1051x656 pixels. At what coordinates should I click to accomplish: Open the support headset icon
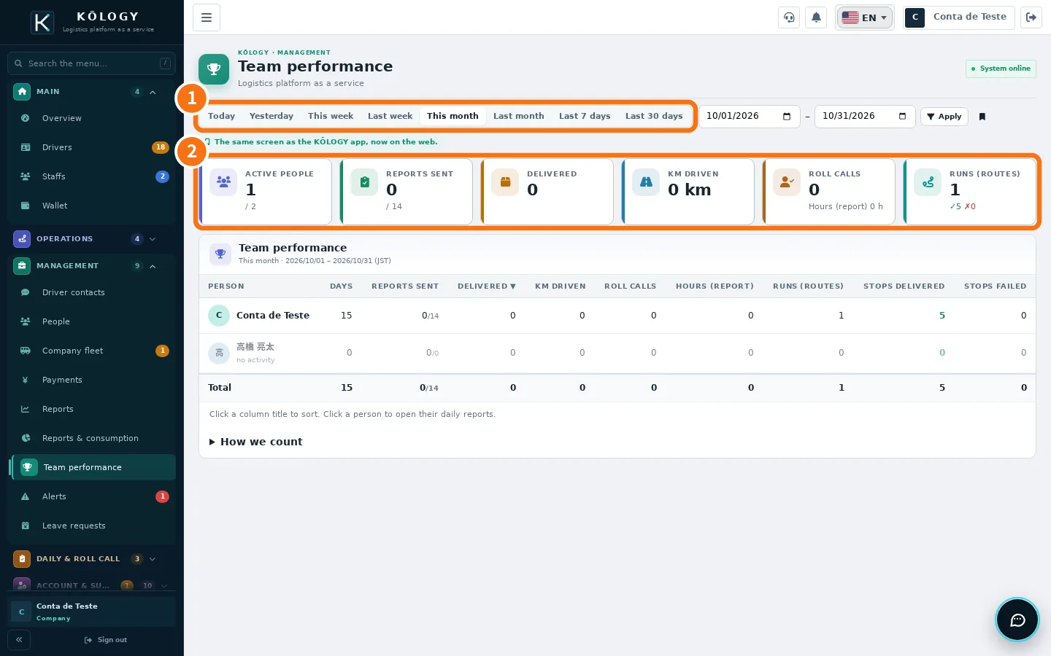coord(789,17)
